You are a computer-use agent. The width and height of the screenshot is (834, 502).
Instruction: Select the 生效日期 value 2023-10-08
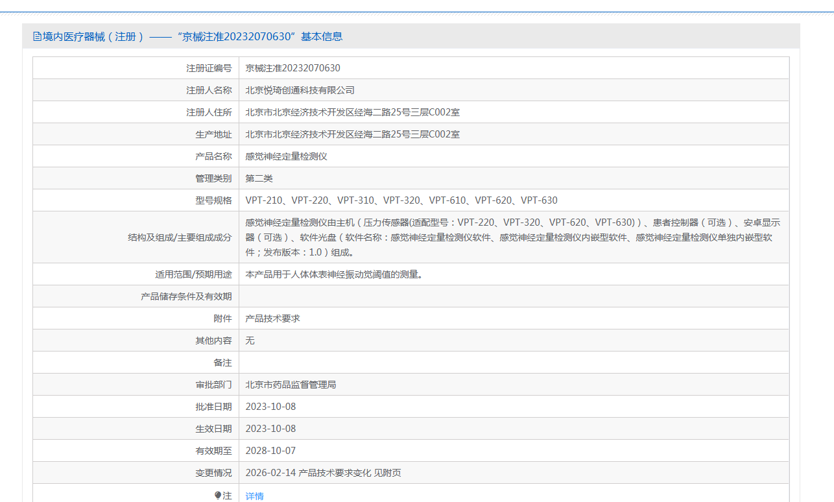(x=270, y=429)
